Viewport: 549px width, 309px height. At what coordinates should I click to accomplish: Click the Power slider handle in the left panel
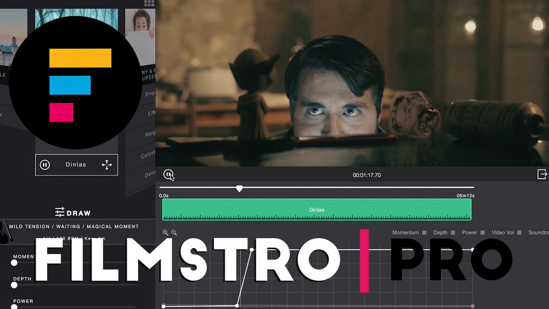[14, 307]
